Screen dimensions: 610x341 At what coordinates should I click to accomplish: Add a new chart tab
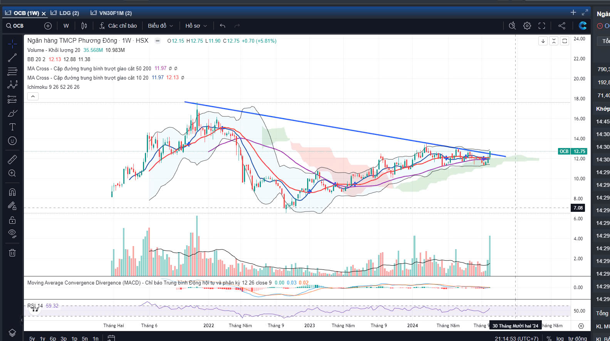(x=573, y=12)
